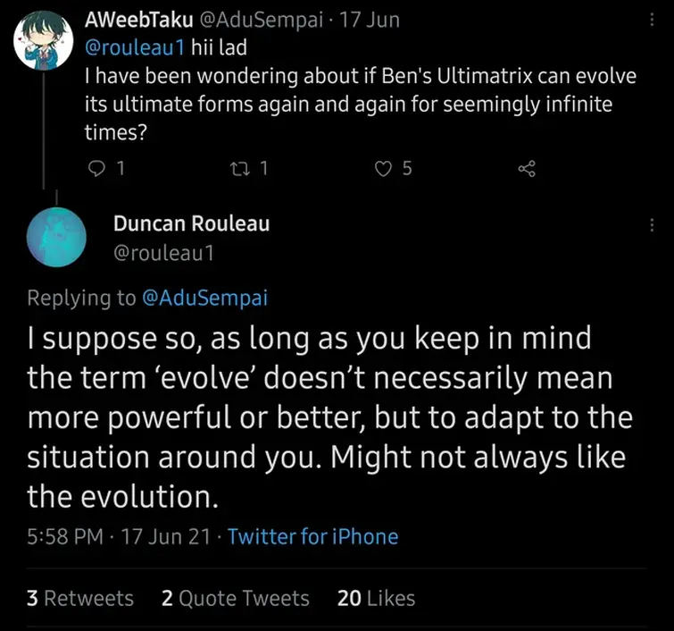View the 3 Retweets list
Image resolution: width=674 pixels, height=631 pixels.
click(80, 598)
